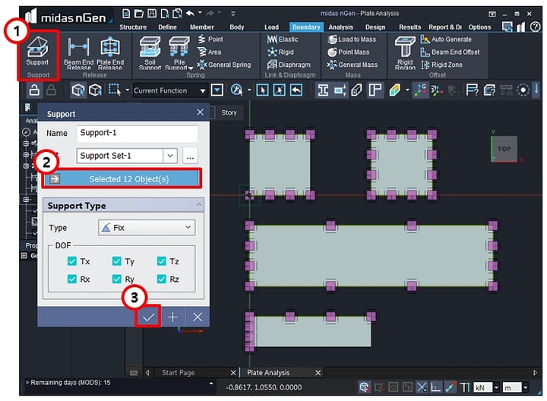Click the Open file folder icon

[x=139, y=14]
